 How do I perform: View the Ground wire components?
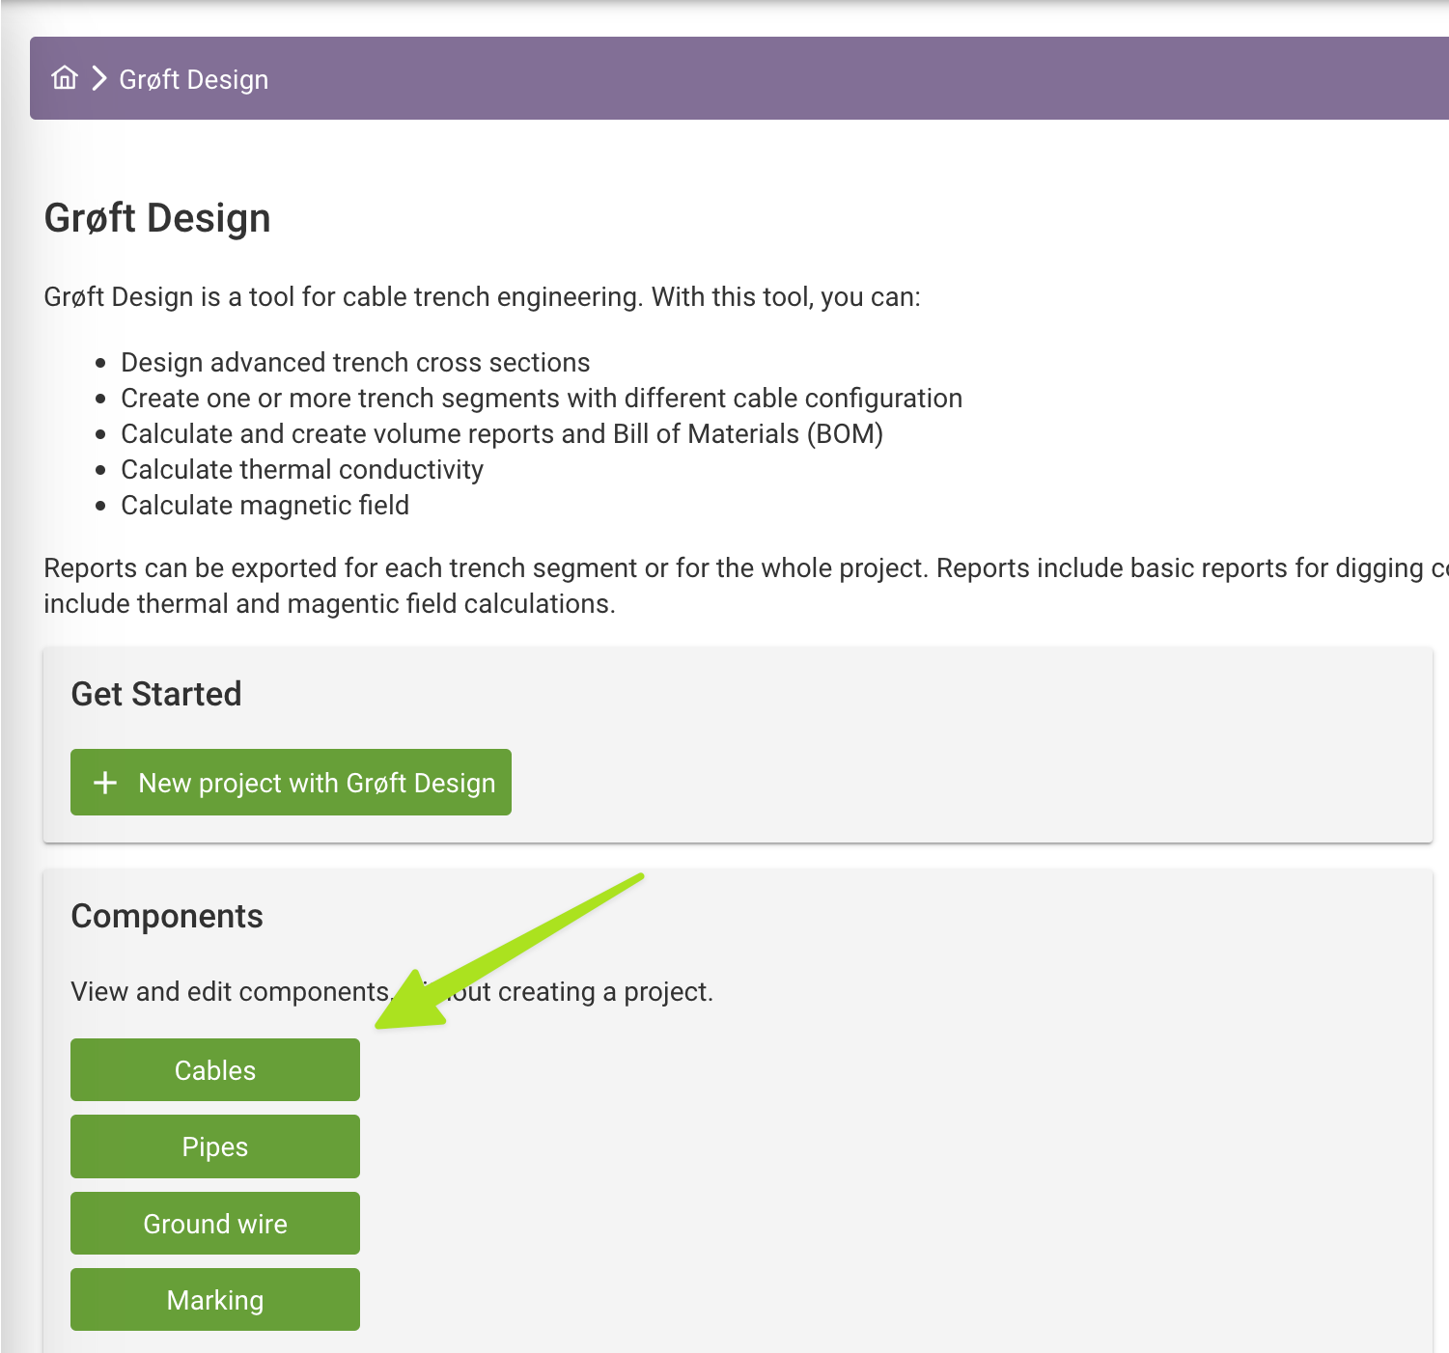click(x=215, y=1224)
